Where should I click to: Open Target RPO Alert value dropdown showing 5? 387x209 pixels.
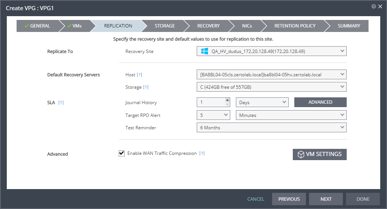tap(213, 115)
